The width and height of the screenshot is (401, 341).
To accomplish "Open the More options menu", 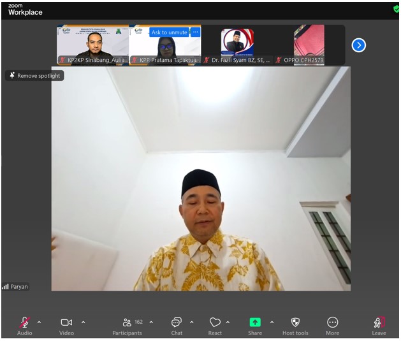I will [x=332, y=323].
